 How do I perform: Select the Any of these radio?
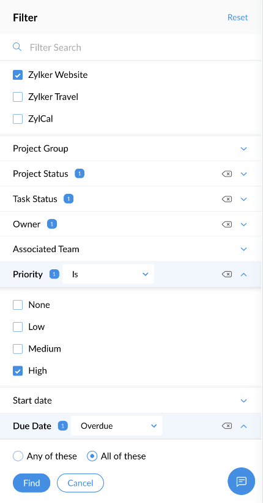coord(18,456)
